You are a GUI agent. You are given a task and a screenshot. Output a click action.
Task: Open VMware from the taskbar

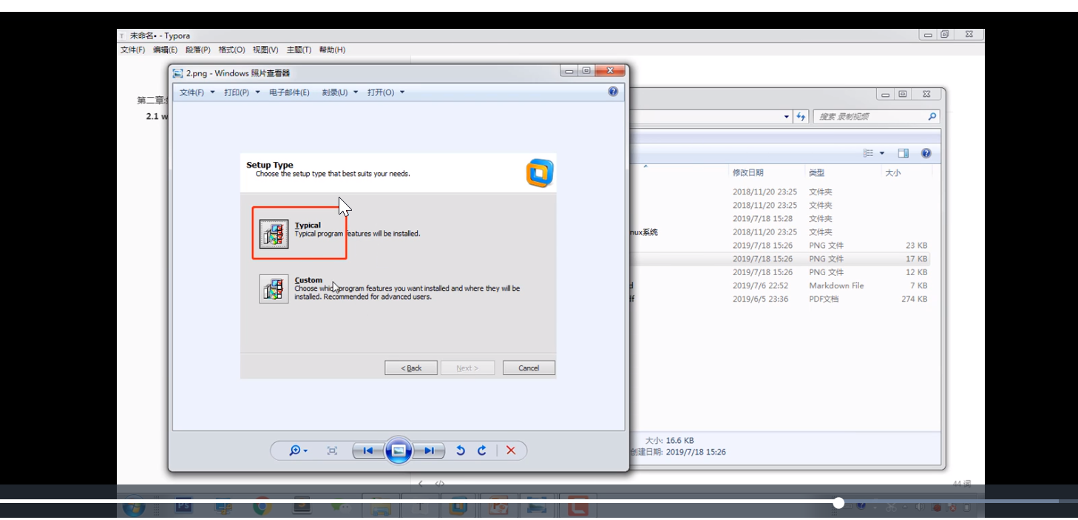click(x=458, y=507)
